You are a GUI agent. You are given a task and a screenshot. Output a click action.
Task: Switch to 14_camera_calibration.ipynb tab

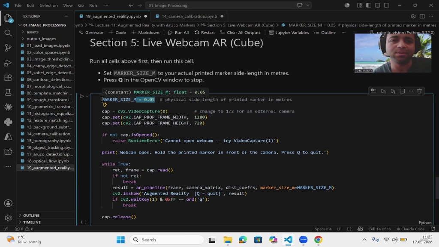point(189,16)
